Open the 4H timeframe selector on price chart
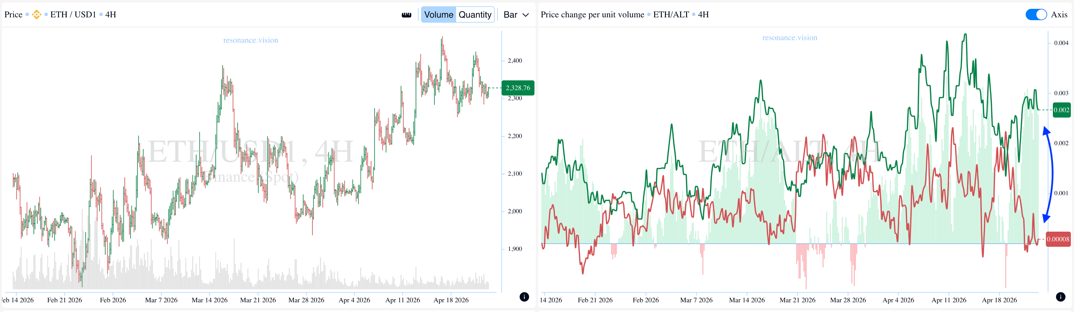1074x312 pixels. tap(111, 14)
